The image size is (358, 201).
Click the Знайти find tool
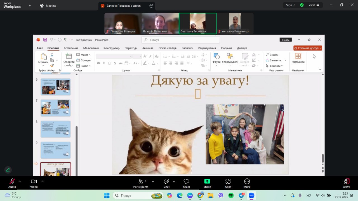[272, 55]
